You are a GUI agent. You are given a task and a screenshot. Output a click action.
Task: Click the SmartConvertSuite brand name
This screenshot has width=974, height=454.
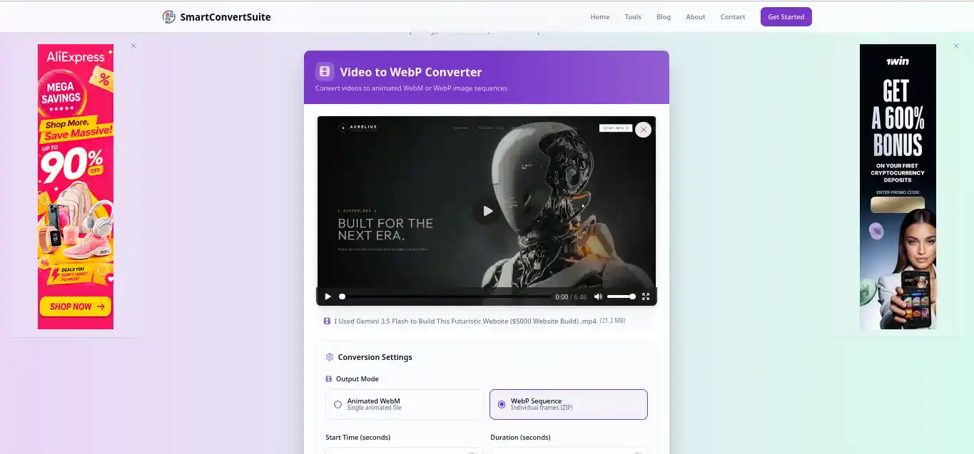click(x=225, y=17)
